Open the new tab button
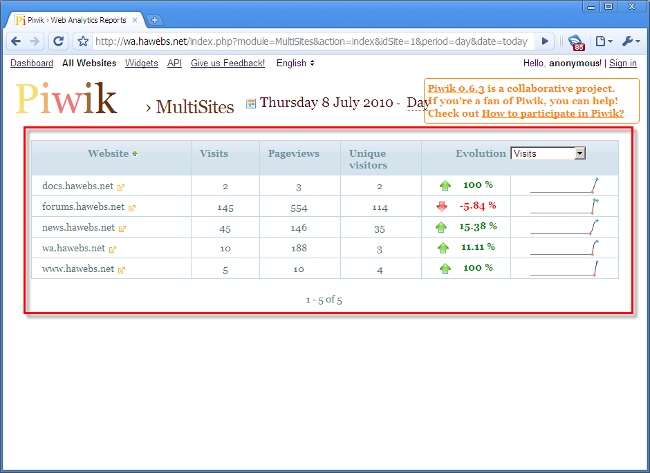Screen dimensions: 650x473 pos(155,20)
